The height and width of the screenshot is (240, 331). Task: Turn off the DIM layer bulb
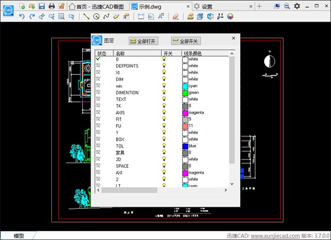[x=164, y=79]
